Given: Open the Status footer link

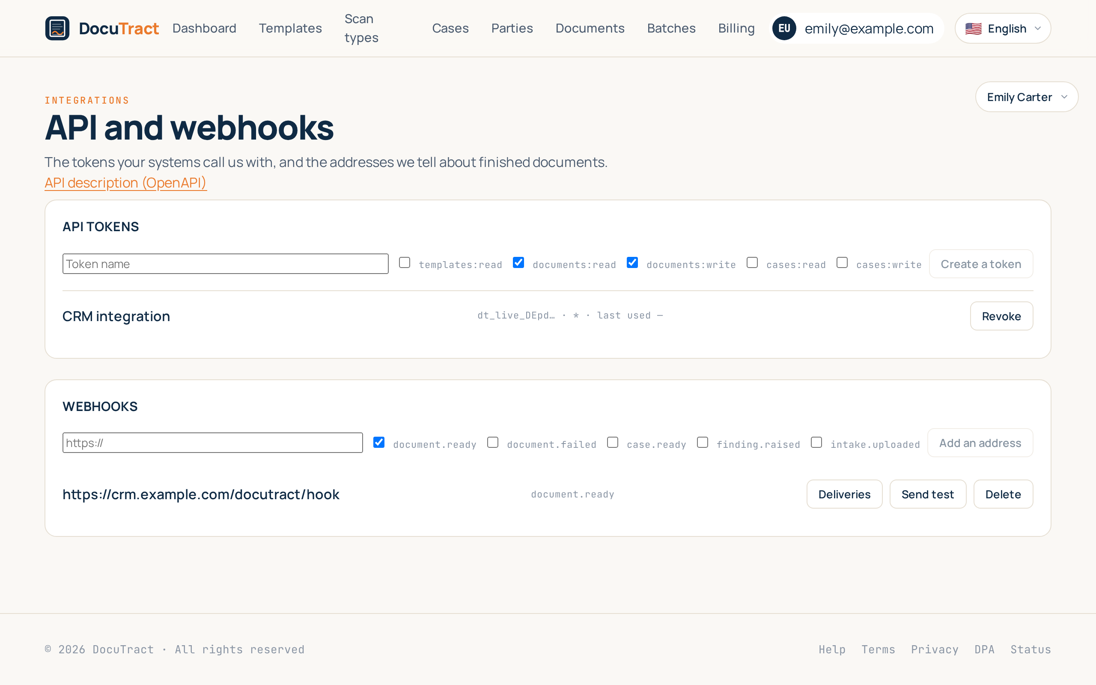Looking at the screenshot, I should (x=1031, y=649).
